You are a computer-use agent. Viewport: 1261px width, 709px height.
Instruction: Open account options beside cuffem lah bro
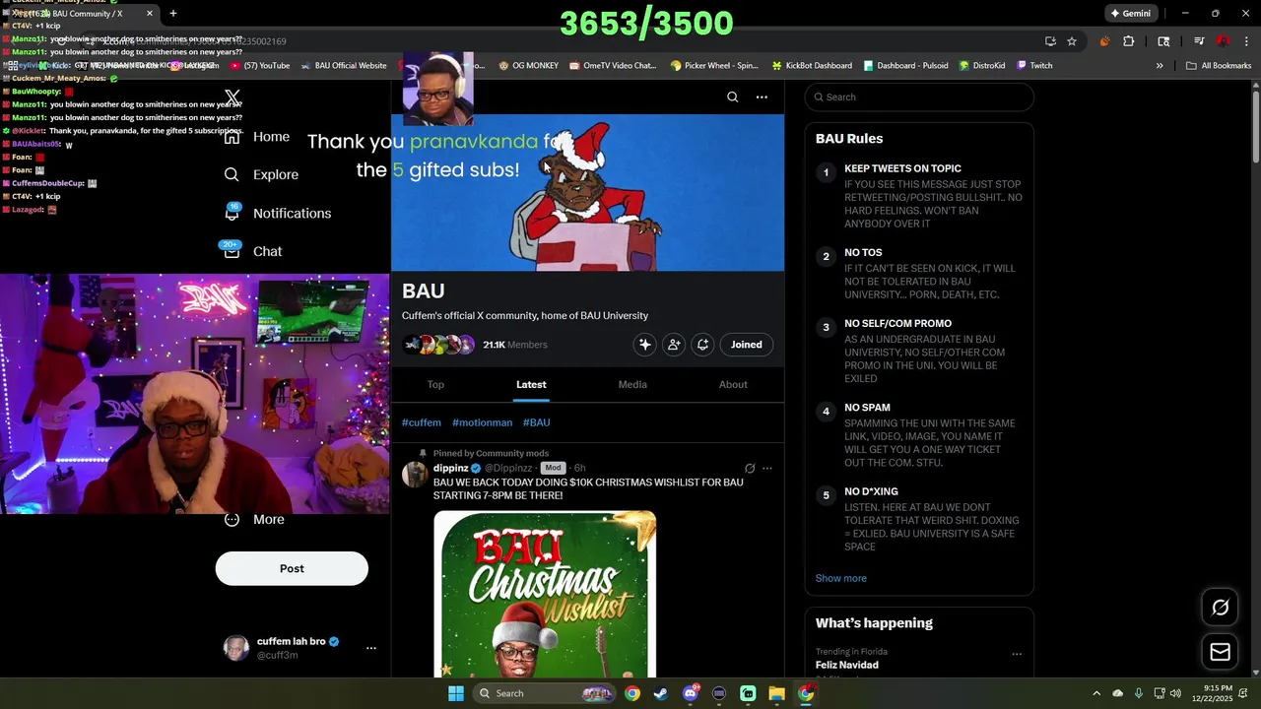[370, 648]
